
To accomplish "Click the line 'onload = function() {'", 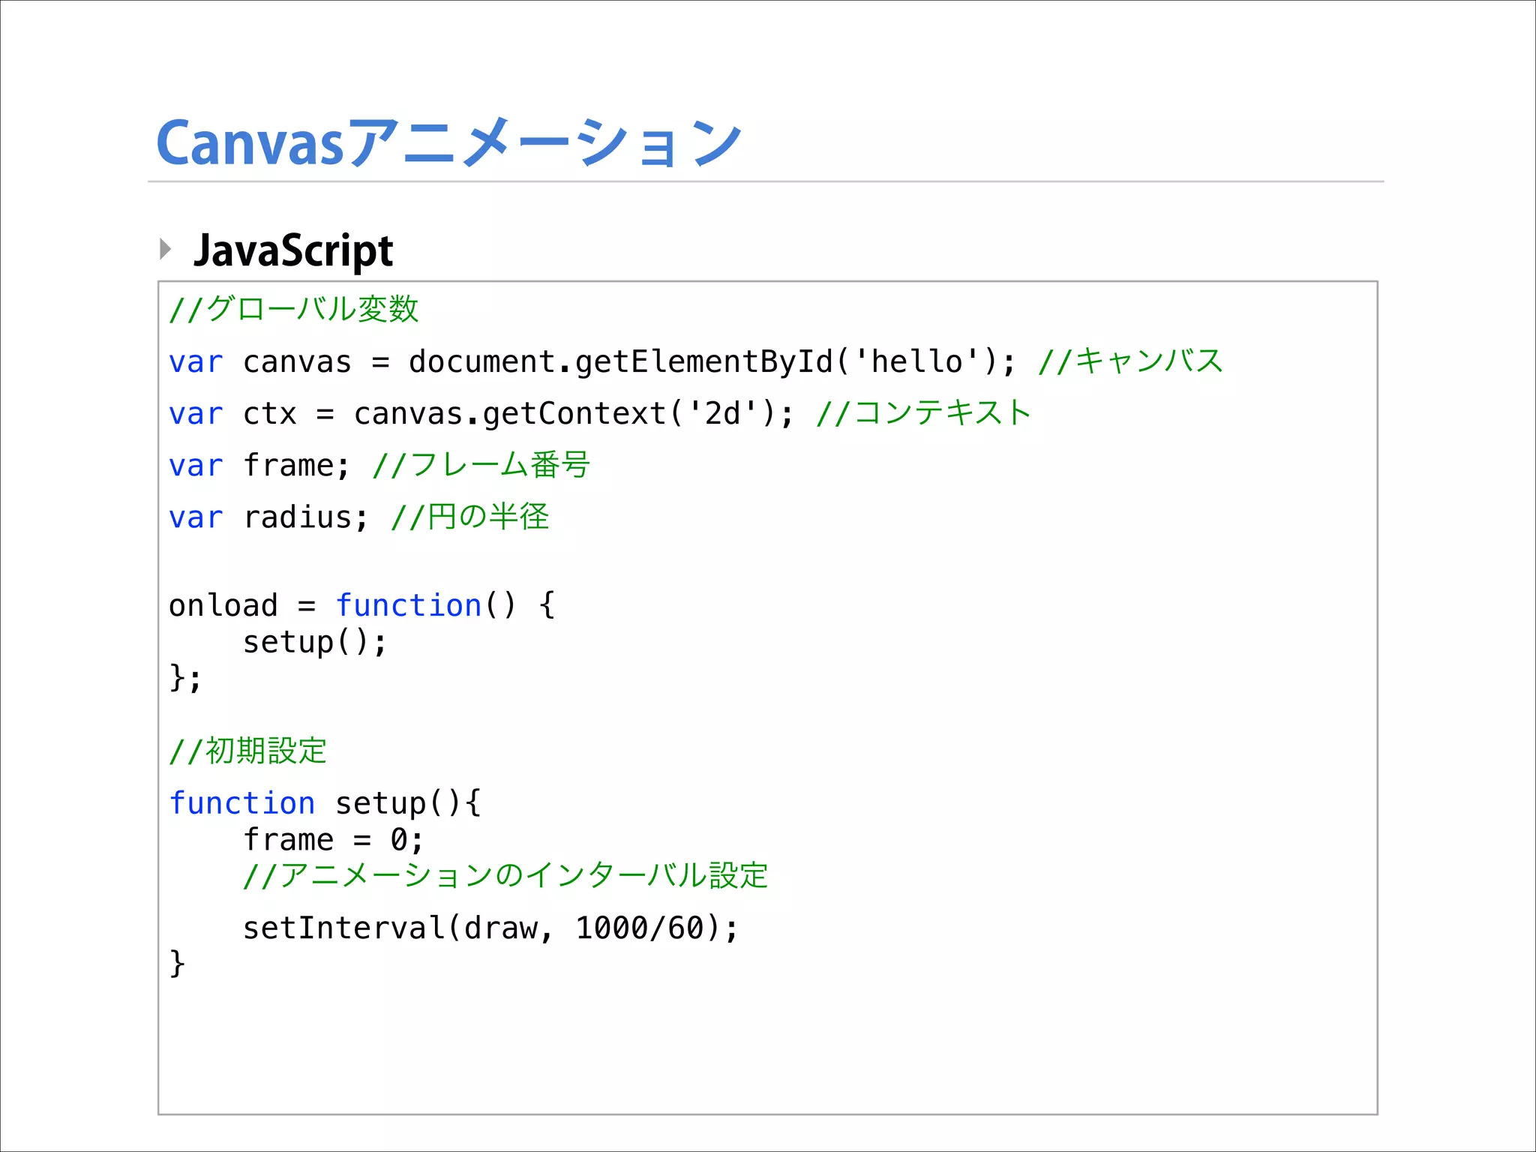I will 361,605.
